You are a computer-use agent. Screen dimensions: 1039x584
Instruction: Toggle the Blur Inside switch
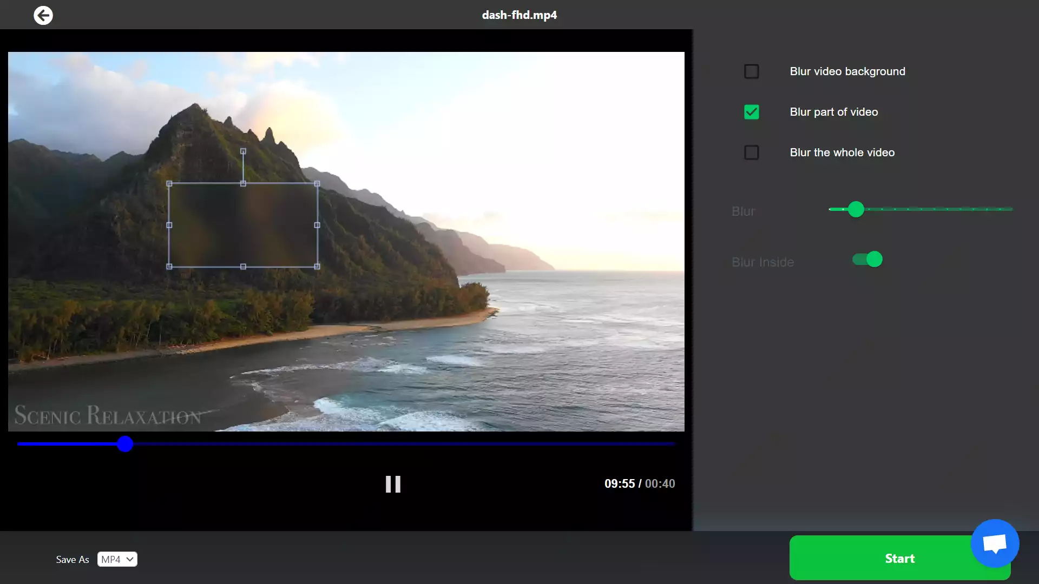point(867,260)
